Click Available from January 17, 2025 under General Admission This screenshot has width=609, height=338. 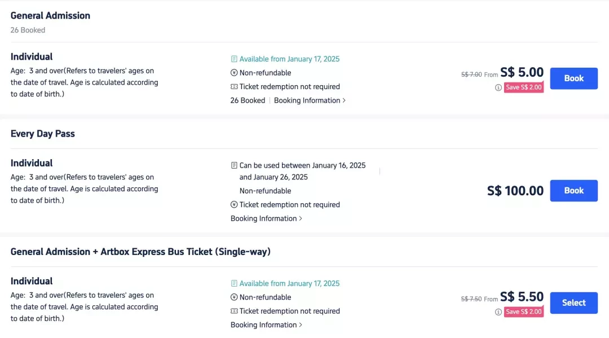tap(289, 59)
